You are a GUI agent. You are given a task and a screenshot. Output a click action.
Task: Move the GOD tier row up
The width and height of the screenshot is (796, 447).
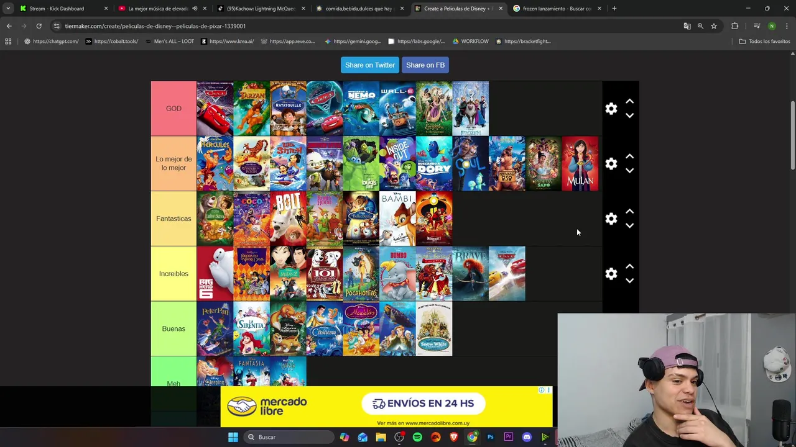629,101
